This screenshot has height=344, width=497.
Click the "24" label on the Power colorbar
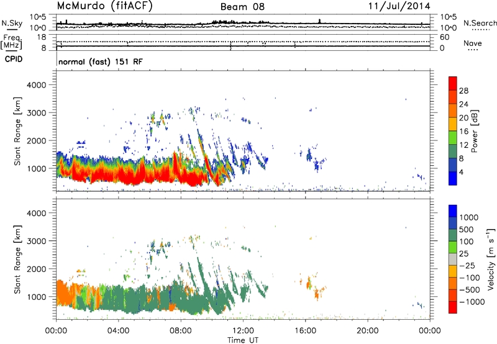[x=463, y=104]
